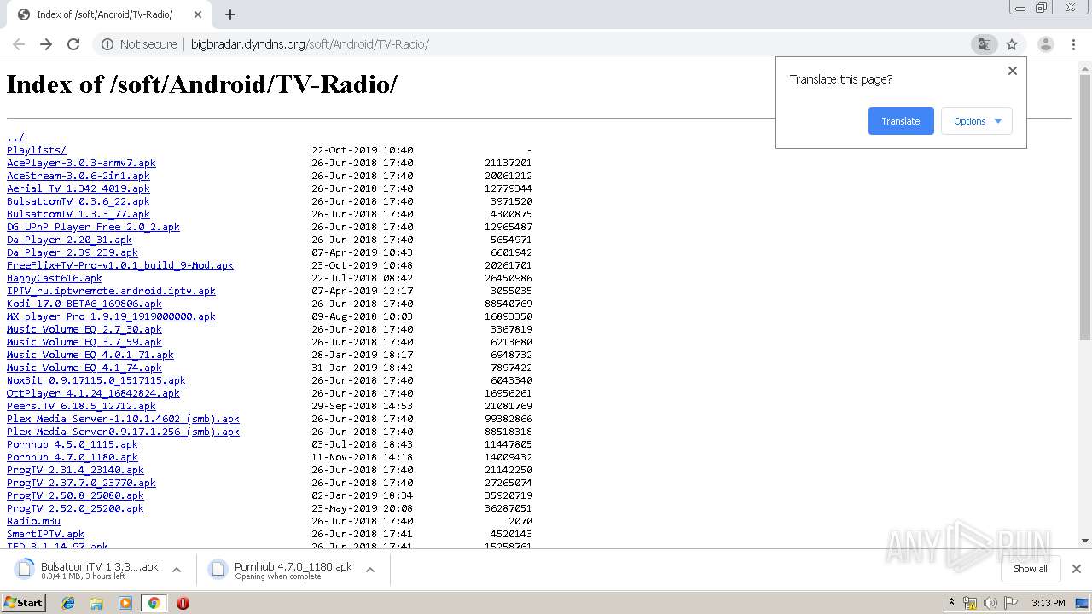Click HappyCast616.apk link
1092x614 pixels.
point(55,278)
